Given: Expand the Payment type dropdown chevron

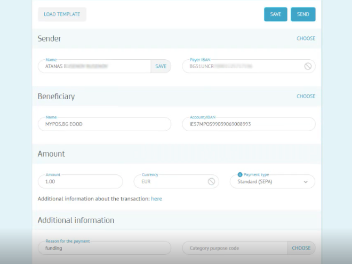Looking at the screenshot, I should pyautogui.click(x=306, y=182).
